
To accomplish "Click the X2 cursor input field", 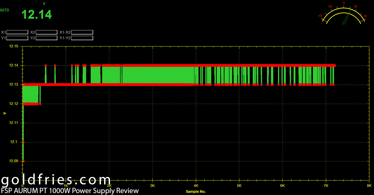I will (x=46, y=32).
